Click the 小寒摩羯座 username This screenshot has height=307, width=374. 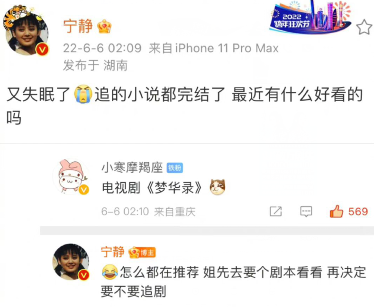pos(132,167)
